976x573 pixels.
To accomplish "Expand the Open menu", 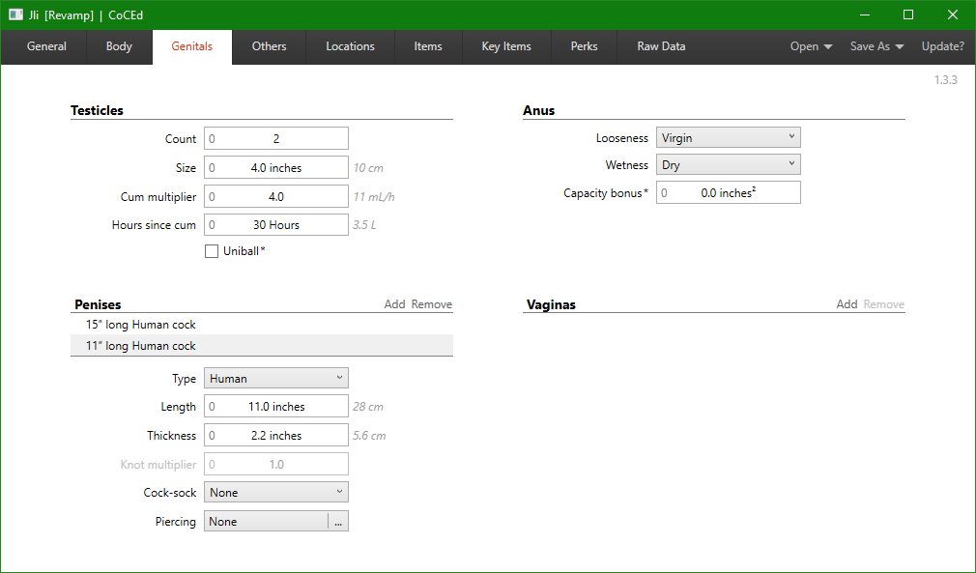I will click(x=811, y=46).
